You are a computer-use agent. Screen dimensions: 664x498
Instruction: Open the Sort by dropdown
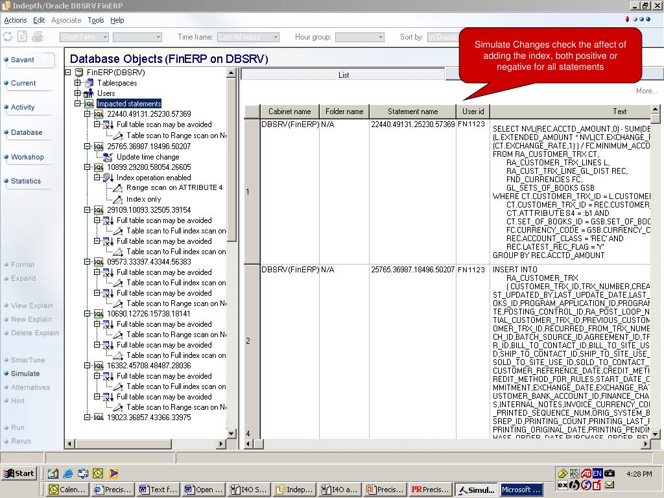tap(442, 37)
